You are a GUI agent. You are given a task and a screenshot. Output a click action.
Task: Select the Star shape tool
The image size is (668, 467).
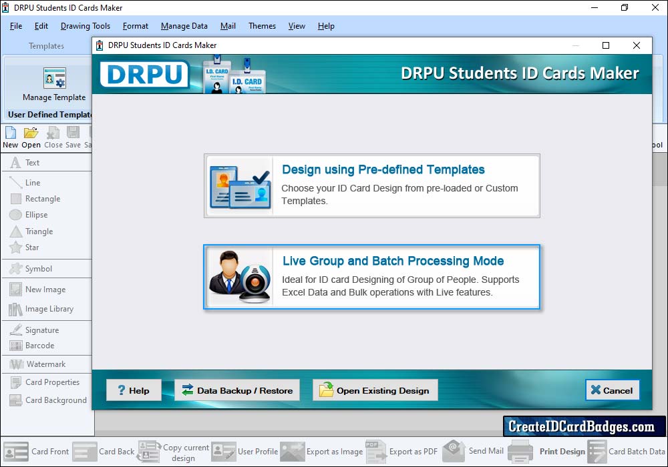pos(24,248)
